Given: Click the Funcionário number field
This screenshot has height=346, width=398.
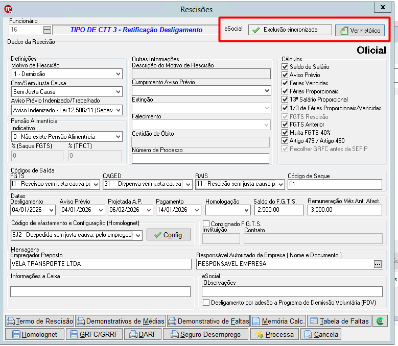Looking at the screenshot, I should 26,30.
